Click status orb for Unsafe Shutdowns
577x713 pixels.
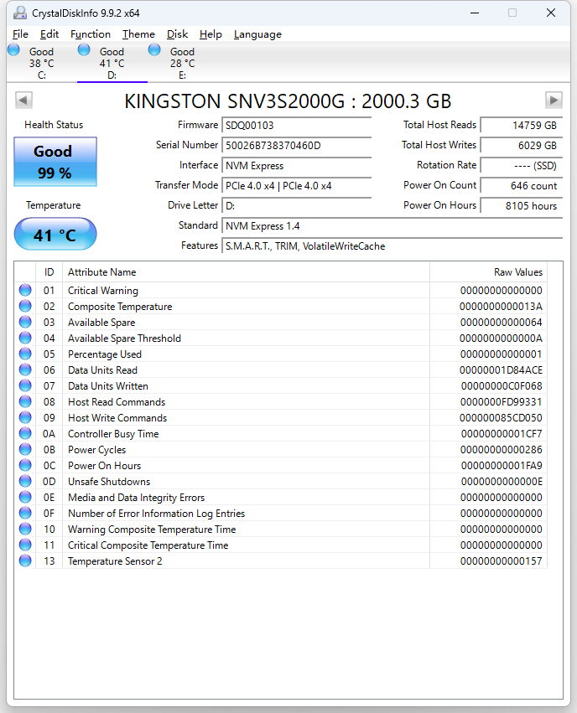(25, 481)
